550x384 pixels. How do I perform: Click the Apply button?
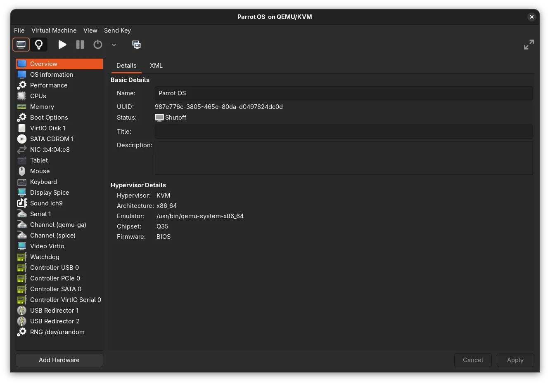point(515,360)
